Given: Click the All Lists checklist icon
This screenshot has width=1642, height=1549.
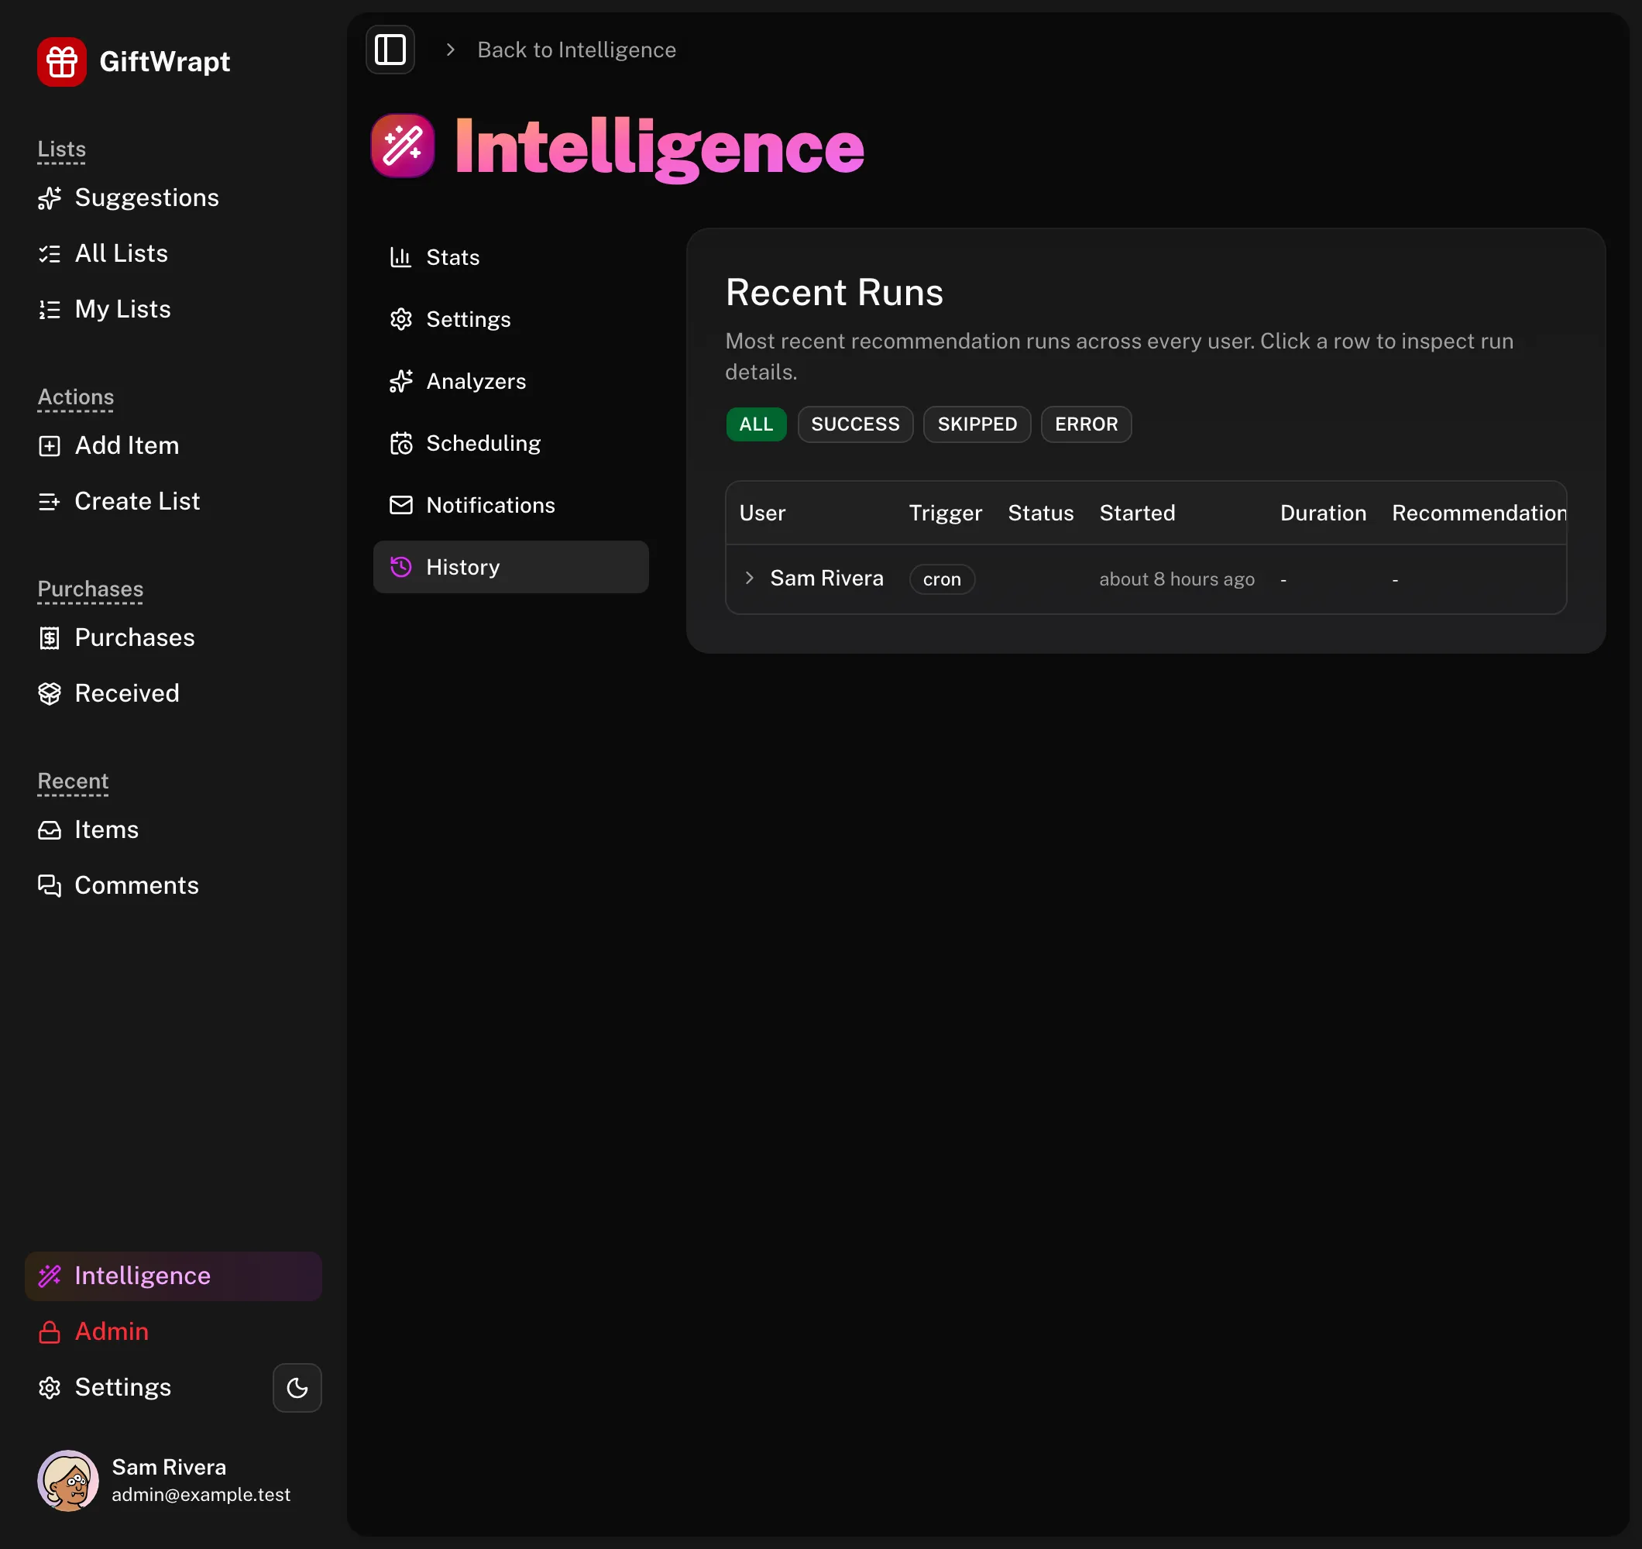Looking at the screenshot, I should coord(50,253).
